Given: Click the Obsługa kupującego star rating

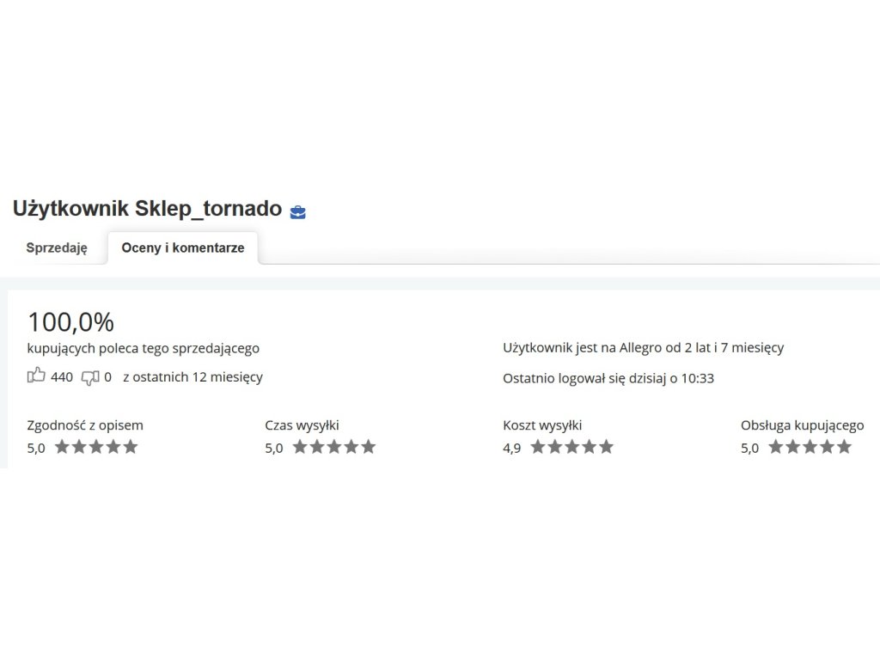Looking at the screenshot, I should [x=810, y=447].
